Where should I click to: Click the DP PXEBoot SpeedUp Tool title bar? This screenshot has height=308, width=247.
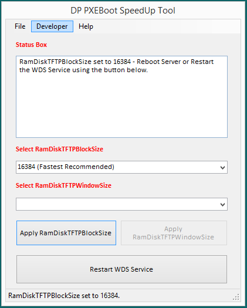pos(123,11)
